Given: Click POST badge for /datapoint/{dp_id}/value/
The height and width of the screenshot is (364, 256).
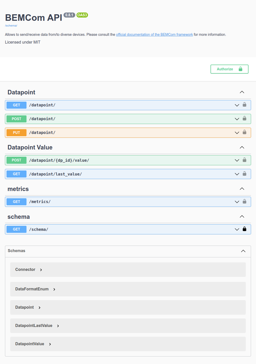Looking at the screenshot, I should click(x=16, y=160).
